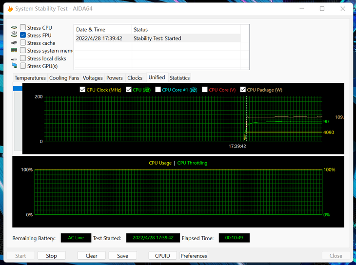
Task: Click the CPU chip icon beside Stress CPU
Action: [x=14, y=28]
